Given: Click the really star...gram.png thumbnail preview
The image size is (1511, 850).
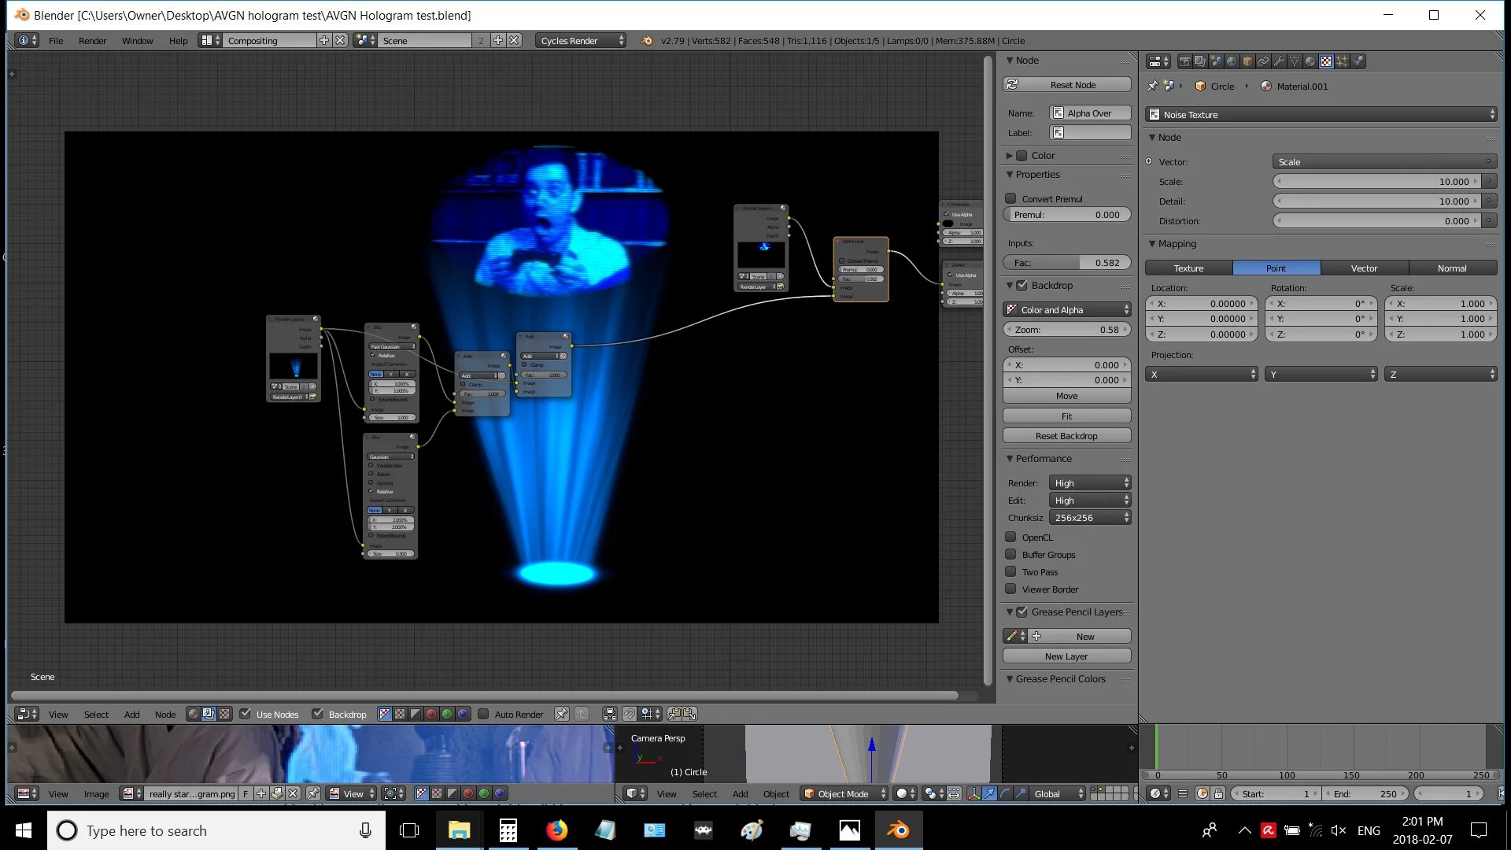Looking at the screenshot, I should point(124,793).
